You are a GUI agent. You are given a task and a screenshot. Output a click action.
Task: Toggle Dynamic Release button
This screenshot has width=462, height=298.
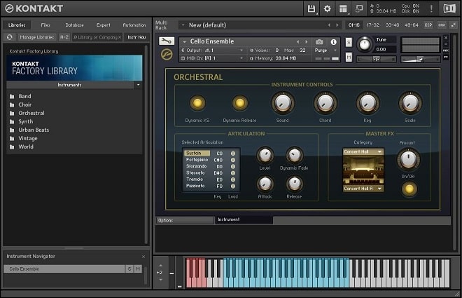tap(239, 103)
